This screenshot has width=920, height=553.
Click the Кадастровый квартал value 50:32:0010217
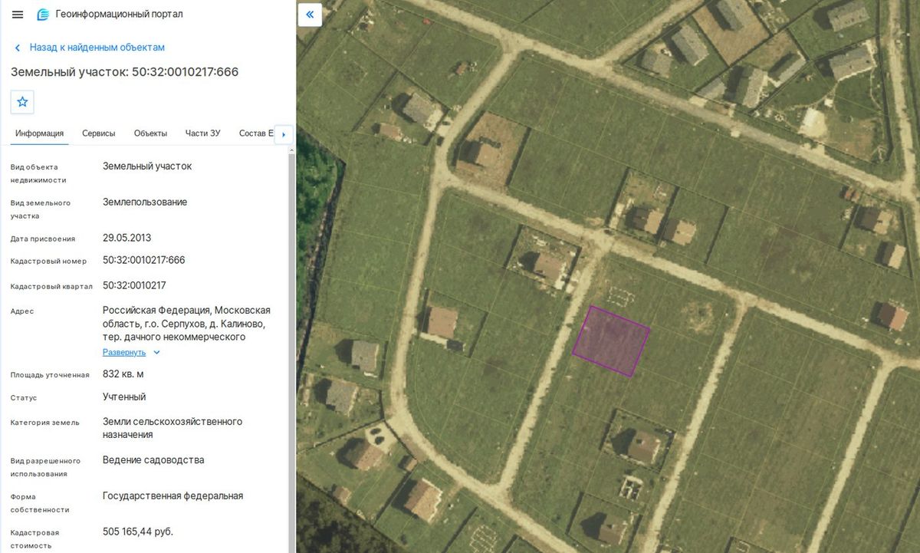[x=134, y=285]
